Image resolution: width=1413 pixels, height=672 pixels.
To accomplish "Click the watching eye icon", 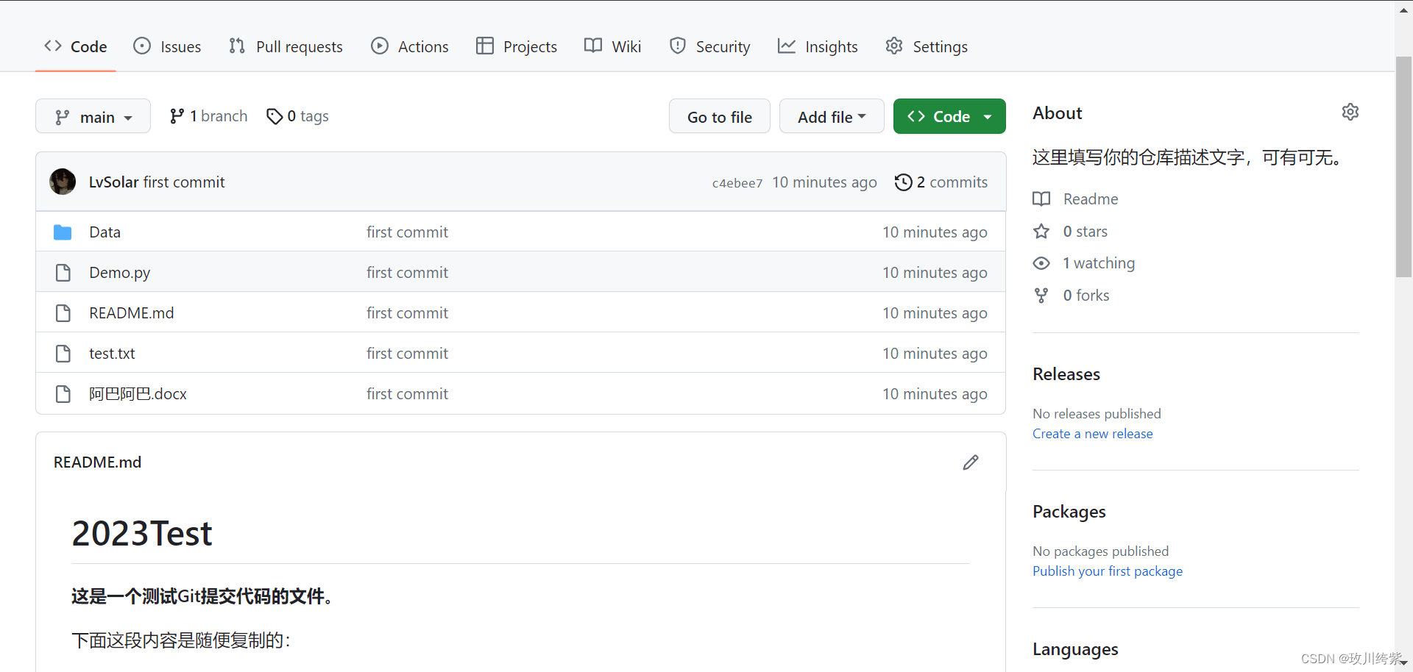I will [1041, 263].
